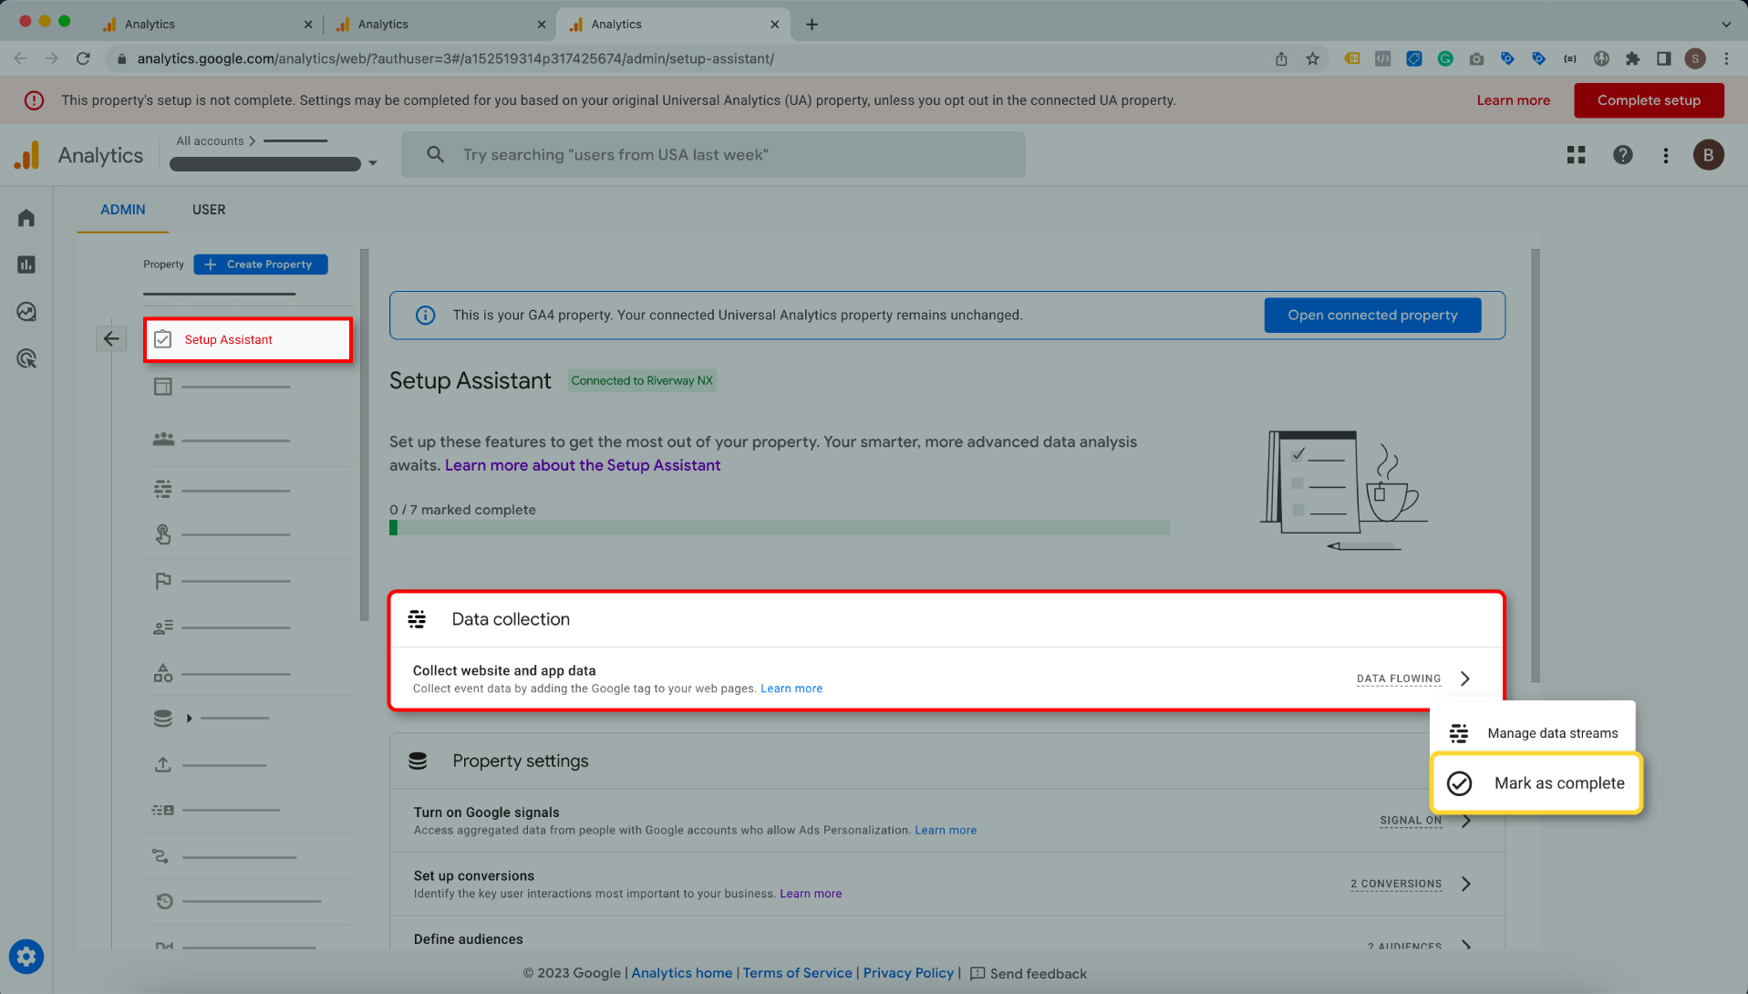Open the browser tab list chevron
1748x994 pixels.
1726,25
